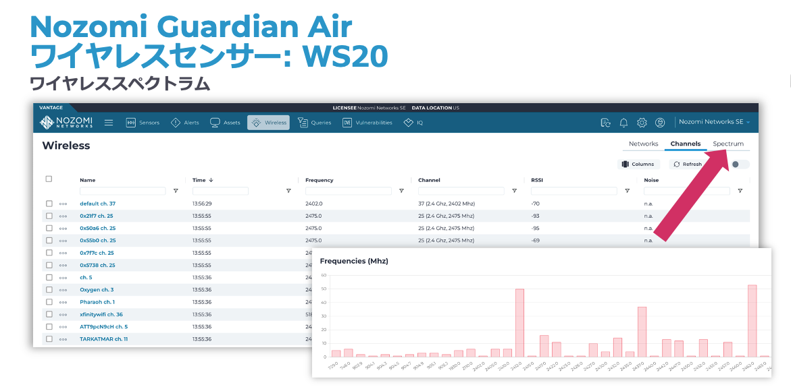Open the Oxygen ch. 3 link

pos(97,290)
